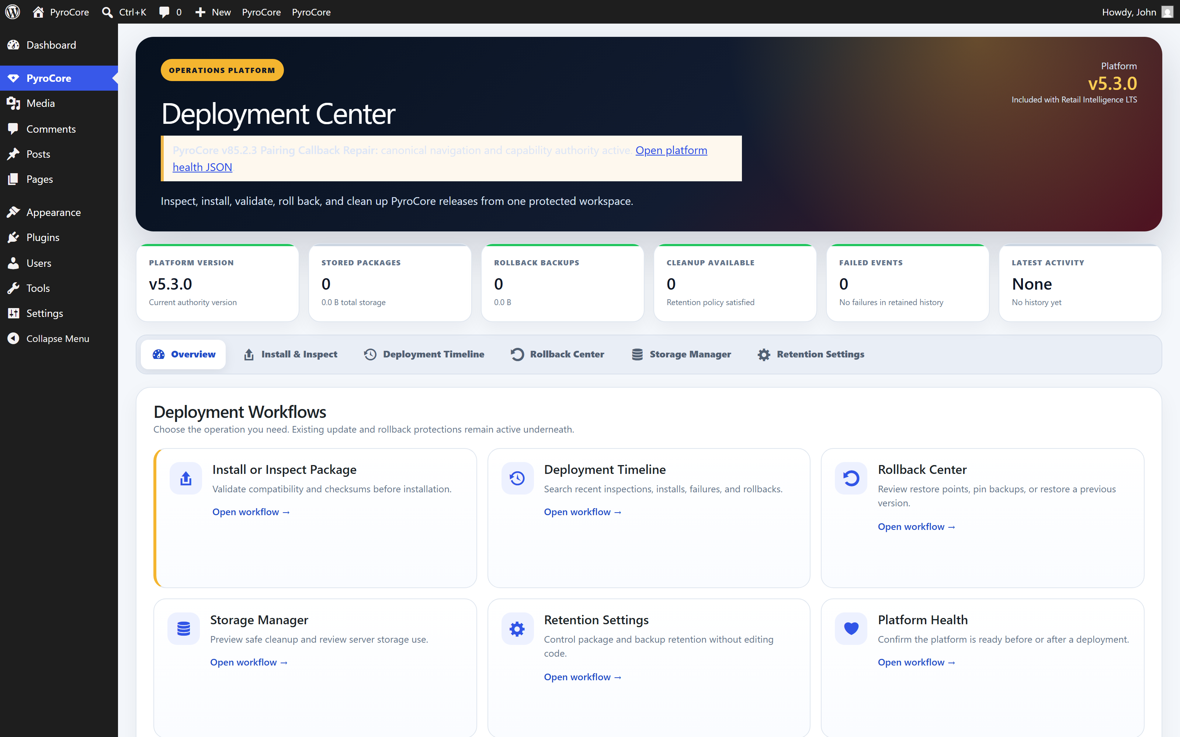Screen dimensions: 1180x737
Task: Click the comments bubble icon in admin bar
Action: pyautogui.click(x=164, y=12)
